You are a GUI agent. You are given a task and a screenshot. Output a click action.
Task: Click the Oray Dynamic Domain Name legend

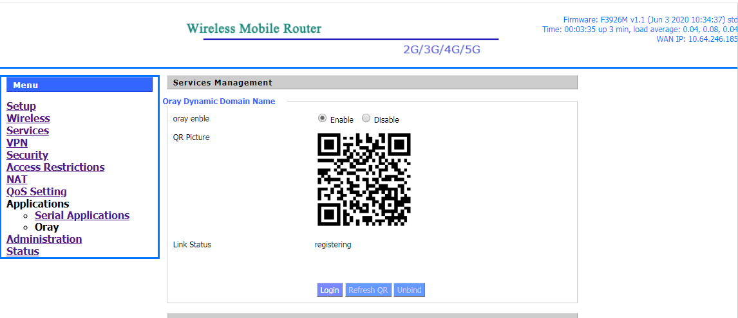click(x=219, y=101)
